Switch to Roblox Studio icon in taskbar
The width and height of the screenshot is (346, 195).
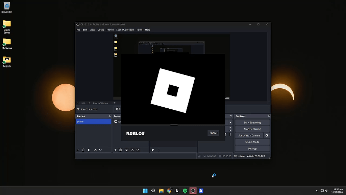[x=177, y=191]
